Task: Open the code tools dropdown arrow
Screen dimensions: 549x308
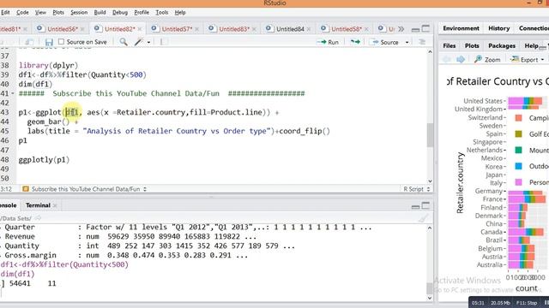Action: pos(148,42)
